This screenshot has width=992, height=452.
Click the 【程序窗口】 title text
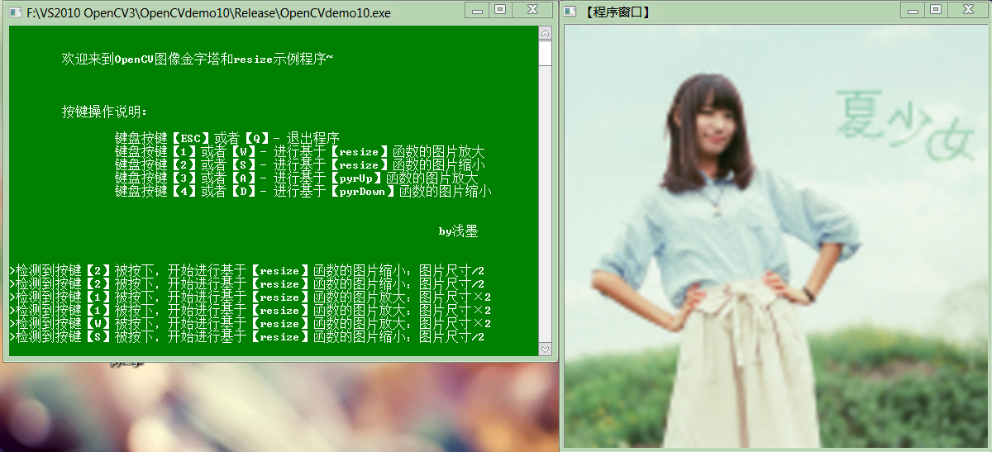click(x=617, y=12)
